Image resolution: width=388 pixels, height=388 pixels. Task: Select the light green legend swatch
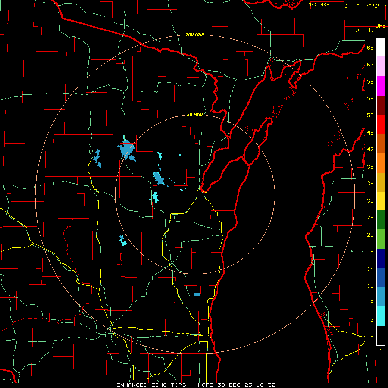tap(381, 239)
